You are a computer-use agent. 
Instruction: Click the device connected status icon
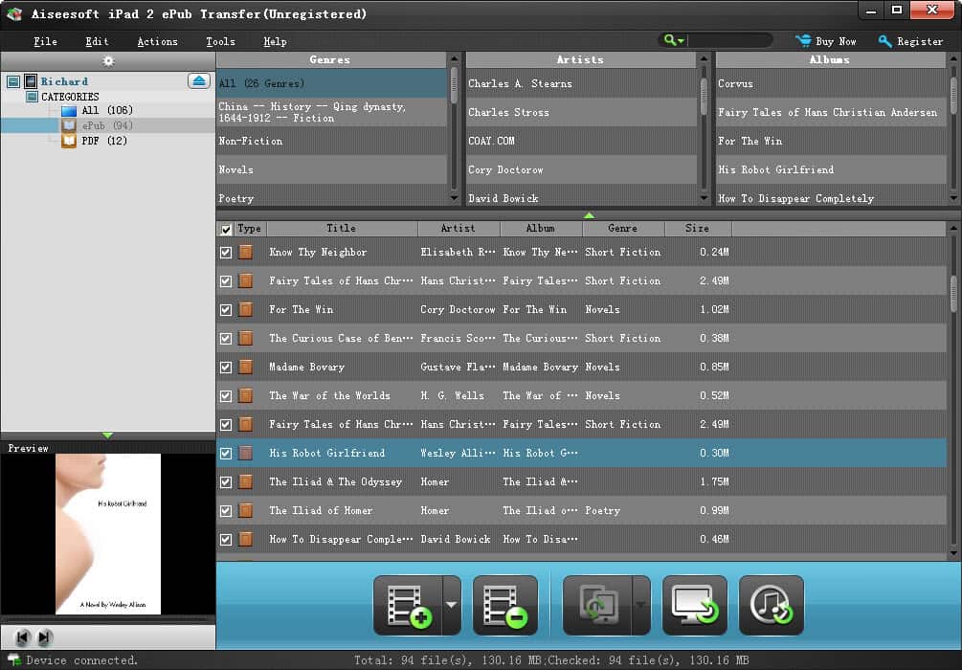point(13,660)
